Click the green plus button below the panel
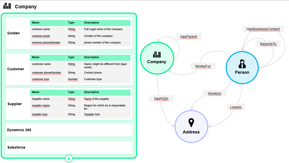Viewport: 289px width, 163px height. click(x=69, y=159)
